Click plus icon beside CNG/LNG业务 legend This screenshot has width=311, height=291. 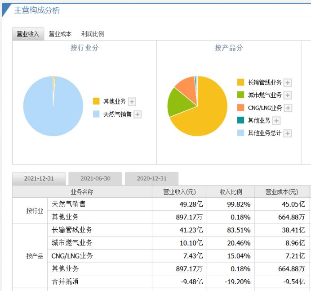[x=288, y=108]
